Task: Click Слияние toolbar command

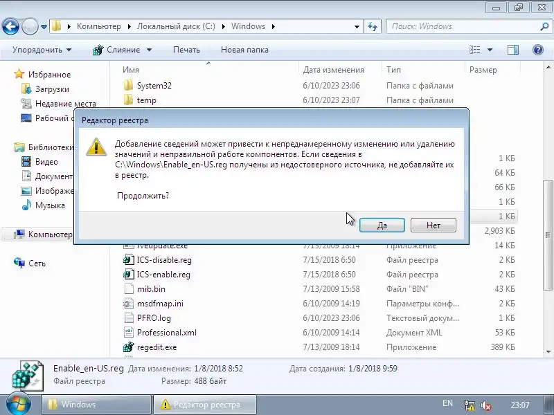Action: pyautogui.click(x=117, y=50)
